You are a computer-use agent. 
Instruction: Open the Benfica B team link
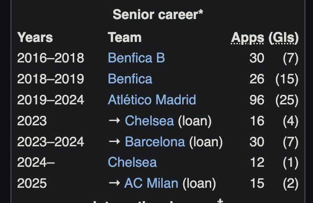(x=137, y=58)
